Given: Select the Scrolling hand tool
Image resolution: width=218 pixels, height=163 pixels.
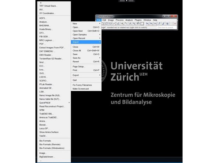Looking at the screenshot, I should pyautogui.click(x=138, y=24).
